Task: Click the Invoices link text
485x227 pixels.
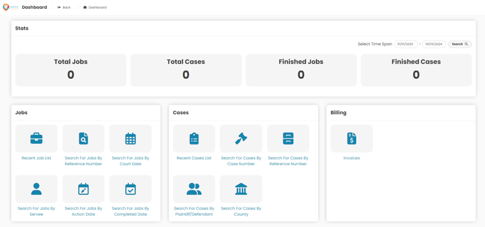Action: point(352,158)
